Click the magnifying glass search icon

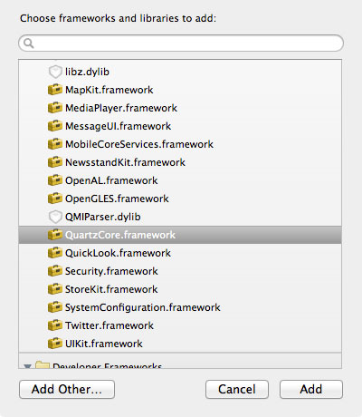(x=29, y=44)
